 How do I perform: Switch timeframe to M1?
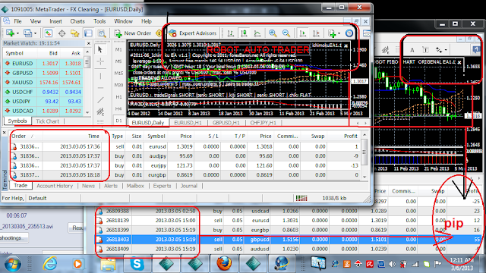[x=118, y=49]
